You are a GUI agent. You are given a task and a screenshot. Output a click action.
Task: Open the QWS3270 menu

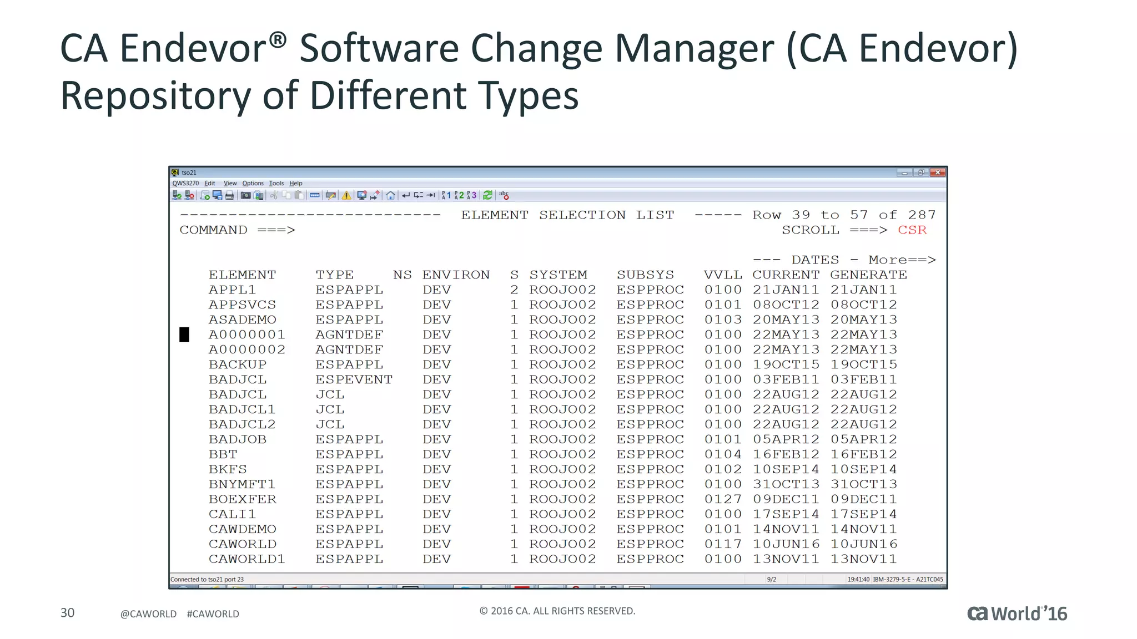click(185, 183)
